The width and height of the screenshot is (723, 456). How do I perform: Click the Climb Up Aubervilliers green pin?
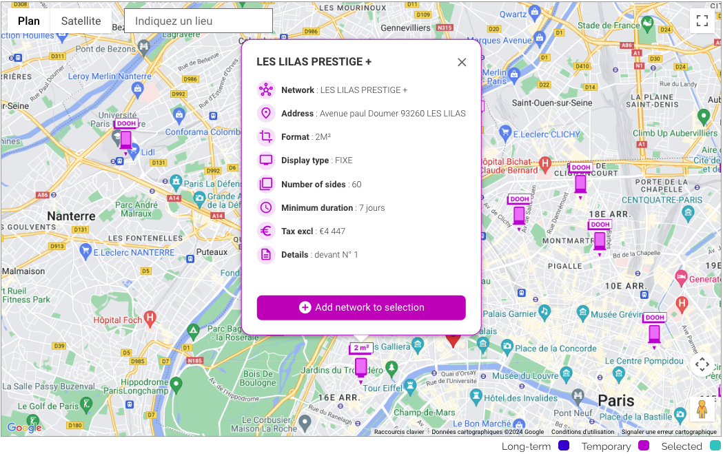coord(703,116)
